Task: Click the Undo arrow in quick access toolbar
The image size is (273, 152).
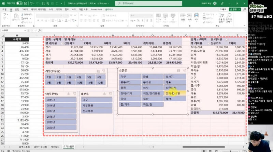Action: (x=31, y=3)
